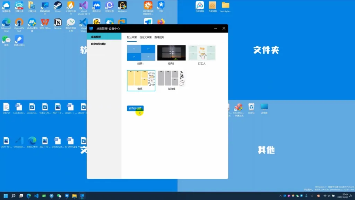The width and height of the screenshot is (355, 200).
Task: Select the Recycle Bin desktop icon
Action: (251, 108)
